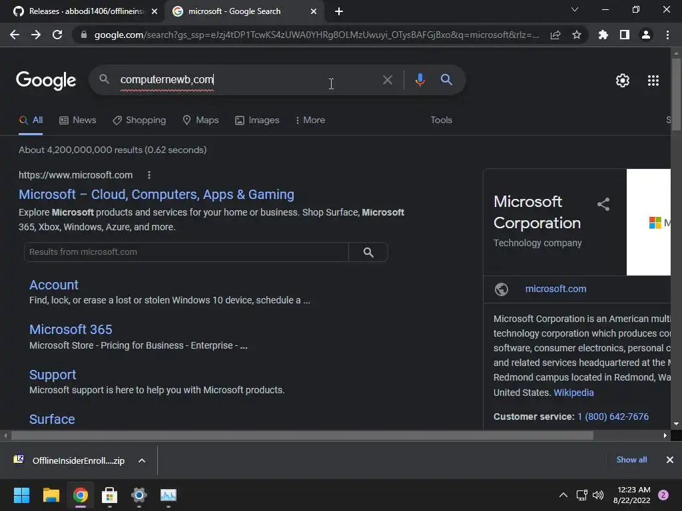The width and height of the screenshot is (682, 511).
Task: Submit search with the blue magnifier button
Action: [x=446, y=80]
